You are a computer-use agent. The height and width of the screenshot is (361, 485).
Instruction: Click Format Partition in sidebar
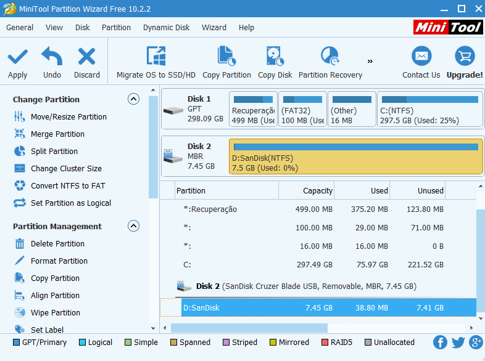point(51,261)
